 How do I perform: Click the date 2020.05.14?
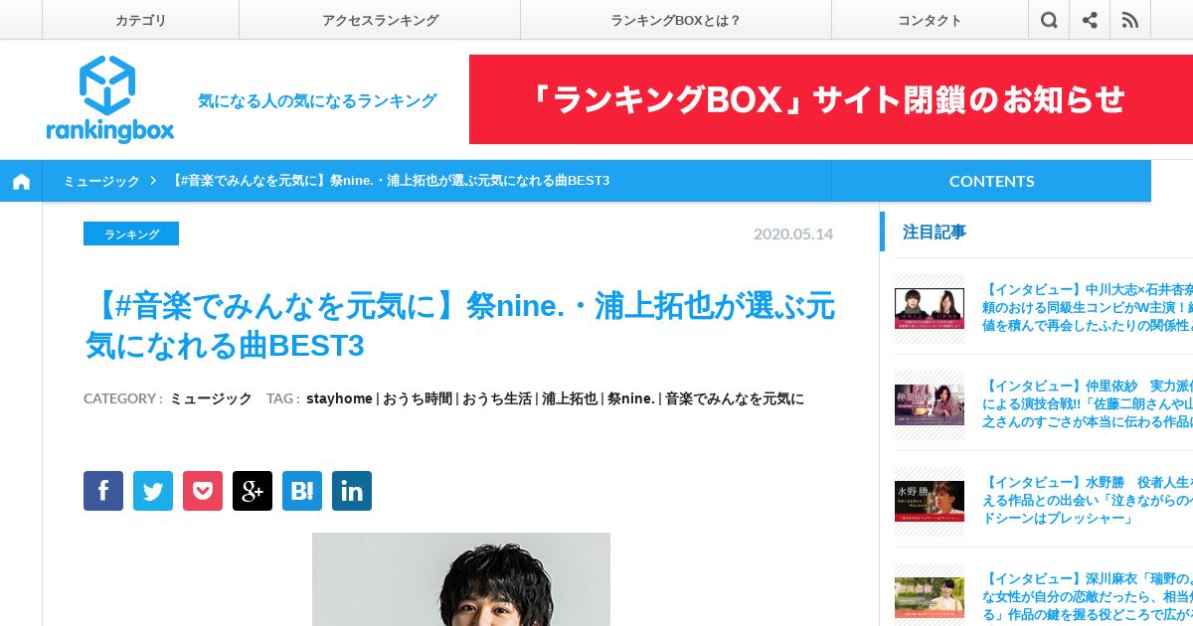[793, 235]
